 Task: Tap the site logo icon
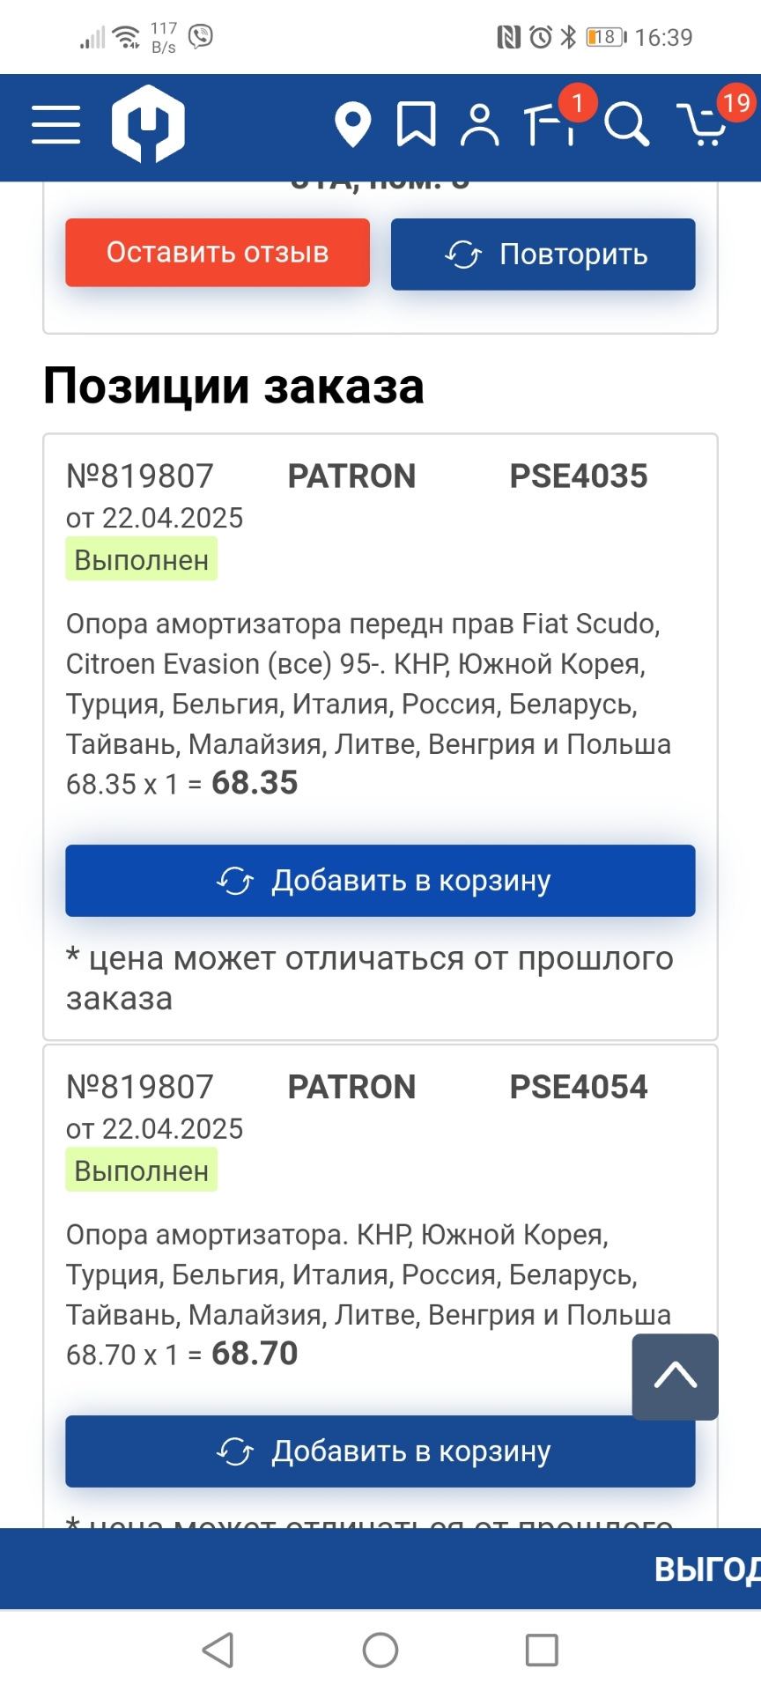[x=148, y=124]
